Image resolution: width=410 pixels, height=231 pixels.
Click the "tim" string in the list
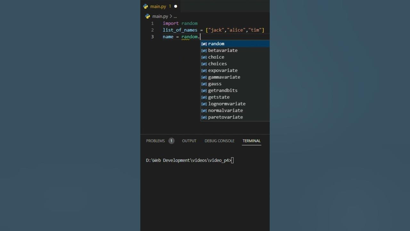255,30
